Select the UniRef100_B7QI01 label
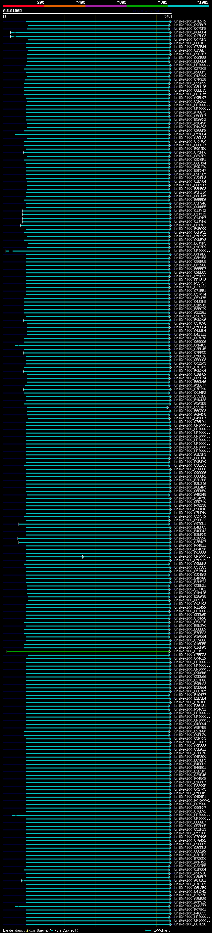Image resolution: width=212 pixels, height=933 pixels. tap(190, 367)
